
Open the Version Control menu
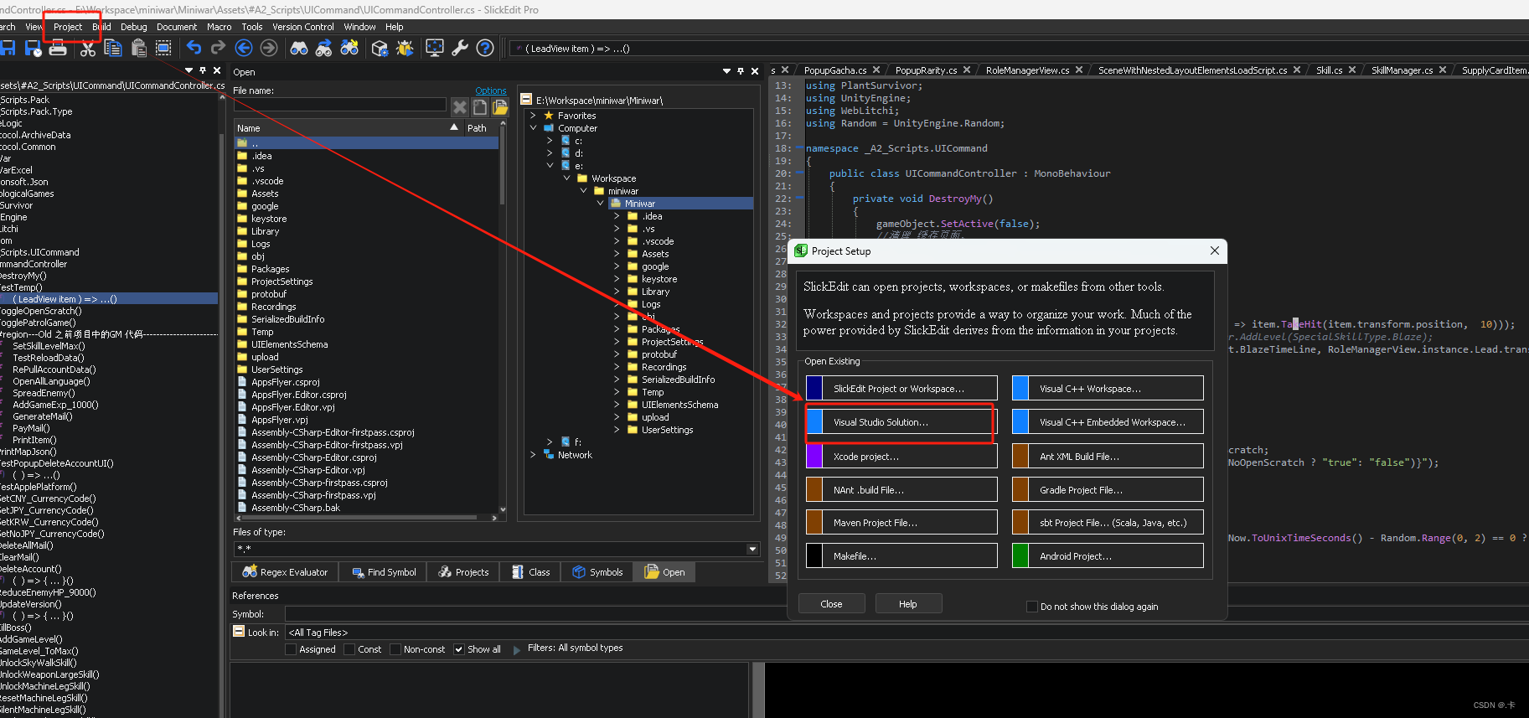pyautogui.click(x=302, y=27)
